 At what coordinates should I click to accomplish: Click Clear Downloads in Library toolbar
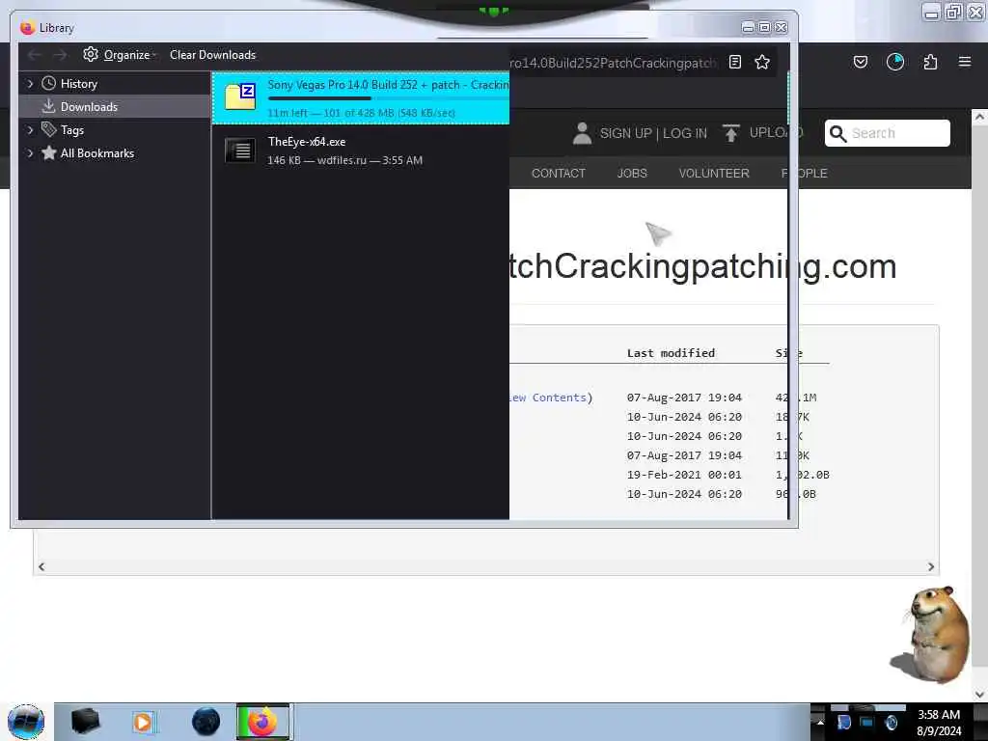[x=212, y=55]
